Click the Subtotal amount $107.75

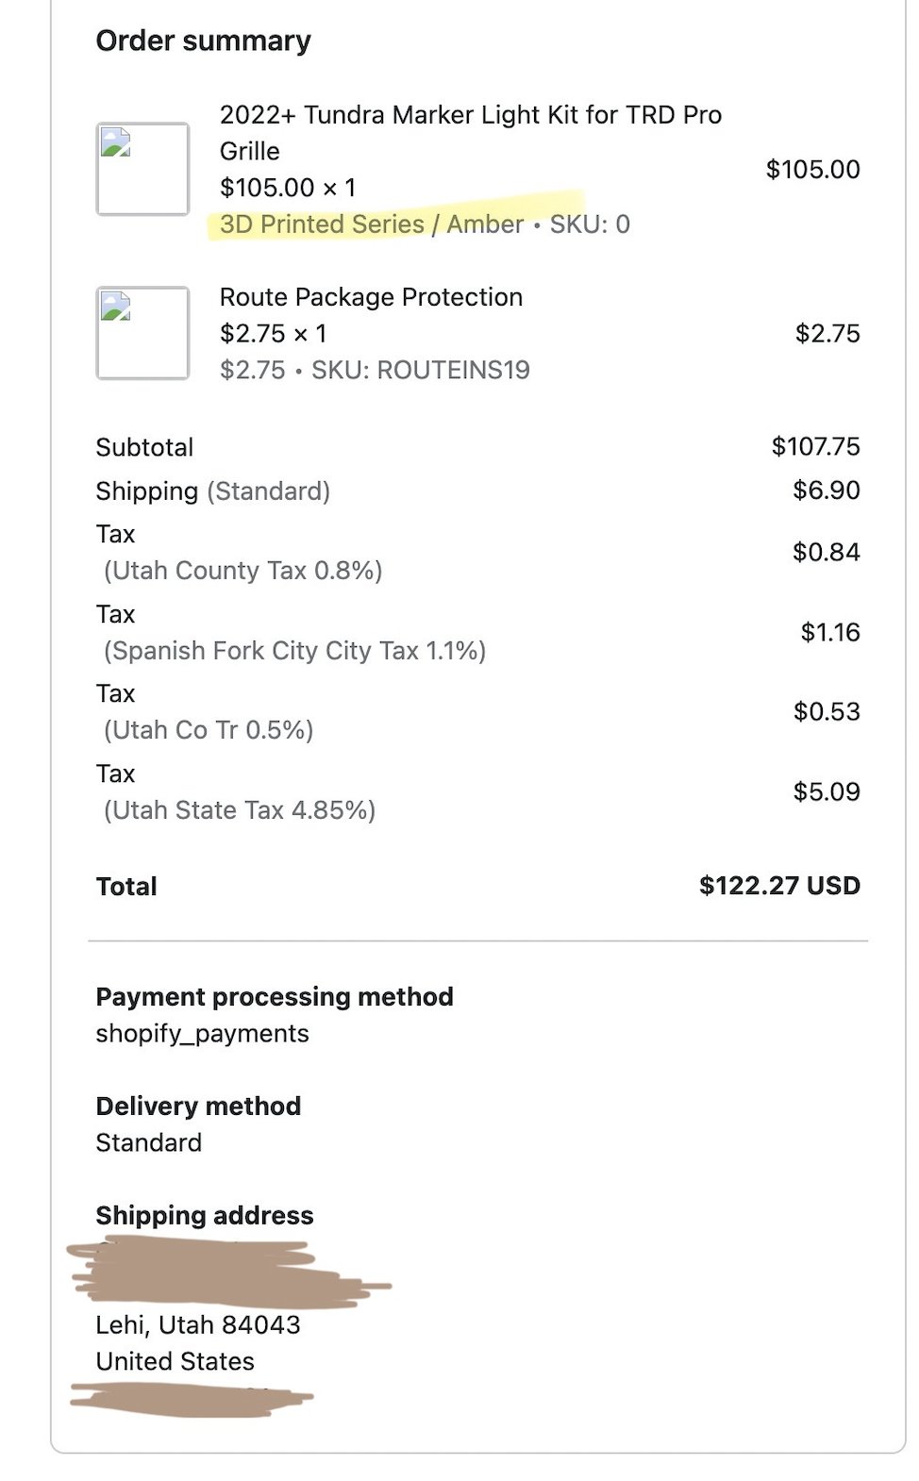[x=815, y=446]
